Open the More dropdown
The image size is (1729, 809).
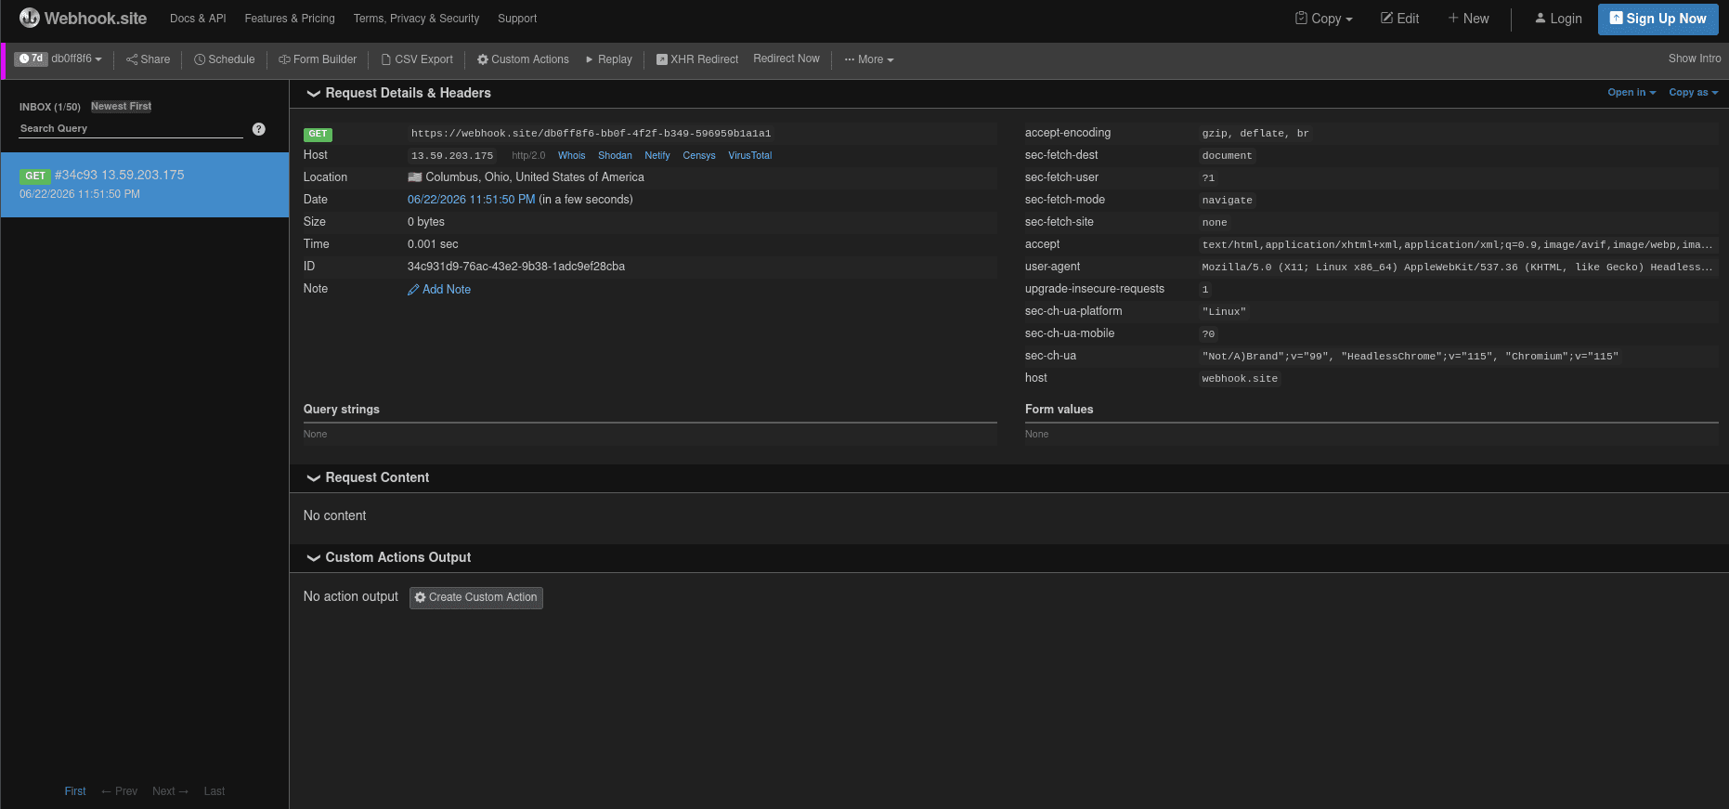tap(869, 59)
